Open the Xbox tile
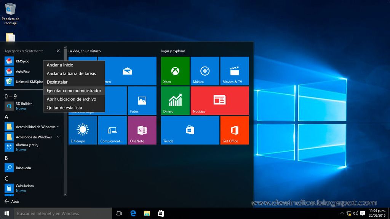 (175, 71)
